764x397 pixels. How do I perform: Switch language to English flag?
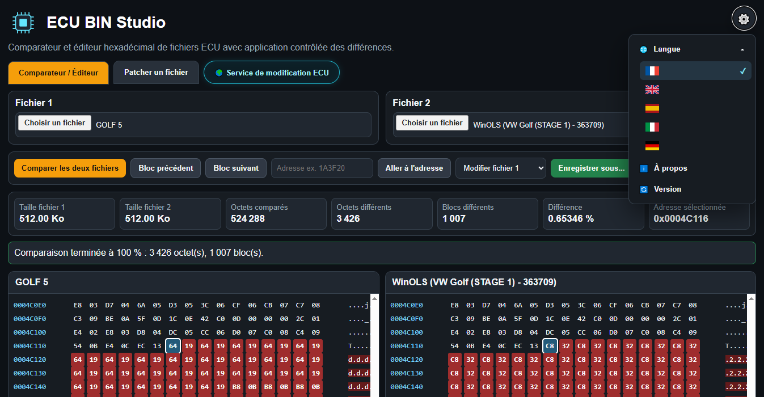click(695, 90)
